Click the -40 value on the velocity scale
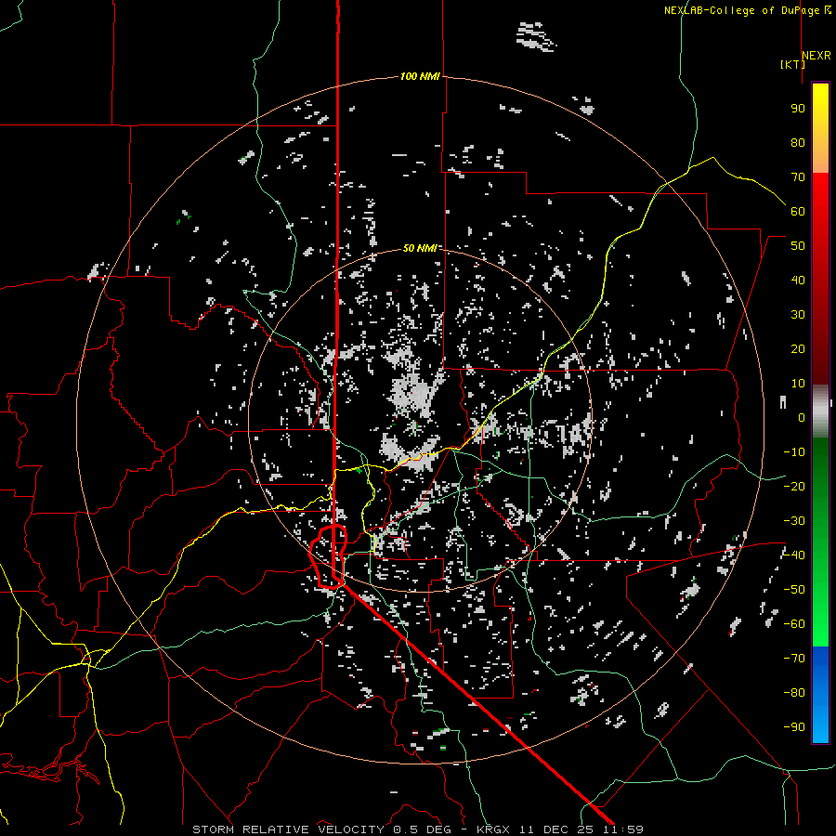 click(794, 555)
